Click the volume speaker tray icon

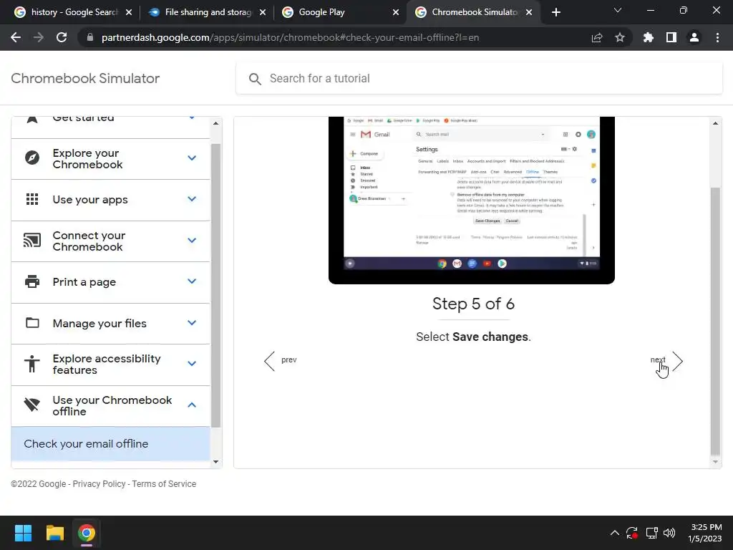pyautogui.click(x=669, y=533)
